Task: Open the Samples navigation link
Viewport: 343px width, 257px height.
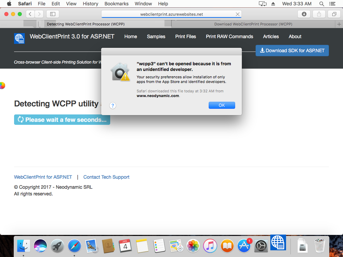Action: click(x=156, y=36)
